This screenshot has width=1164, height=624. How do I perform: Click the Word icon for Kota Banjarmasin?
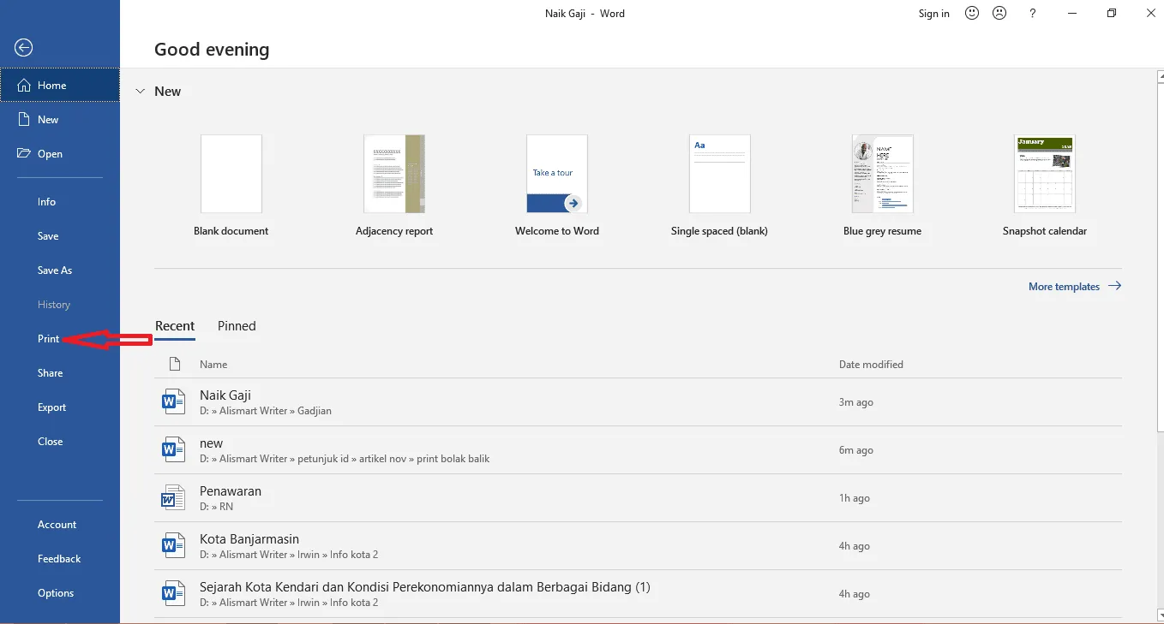pos(173,545)
